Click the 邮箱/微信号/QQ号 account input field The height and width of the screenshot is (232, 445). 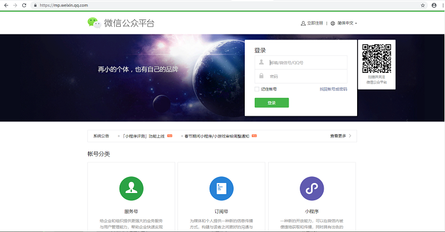(x=306, y=62)
